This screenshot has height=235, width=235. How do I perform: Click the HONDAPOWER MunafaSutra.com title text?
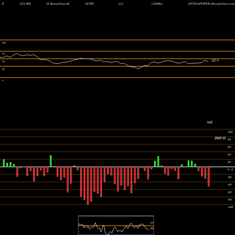point(211,4)
